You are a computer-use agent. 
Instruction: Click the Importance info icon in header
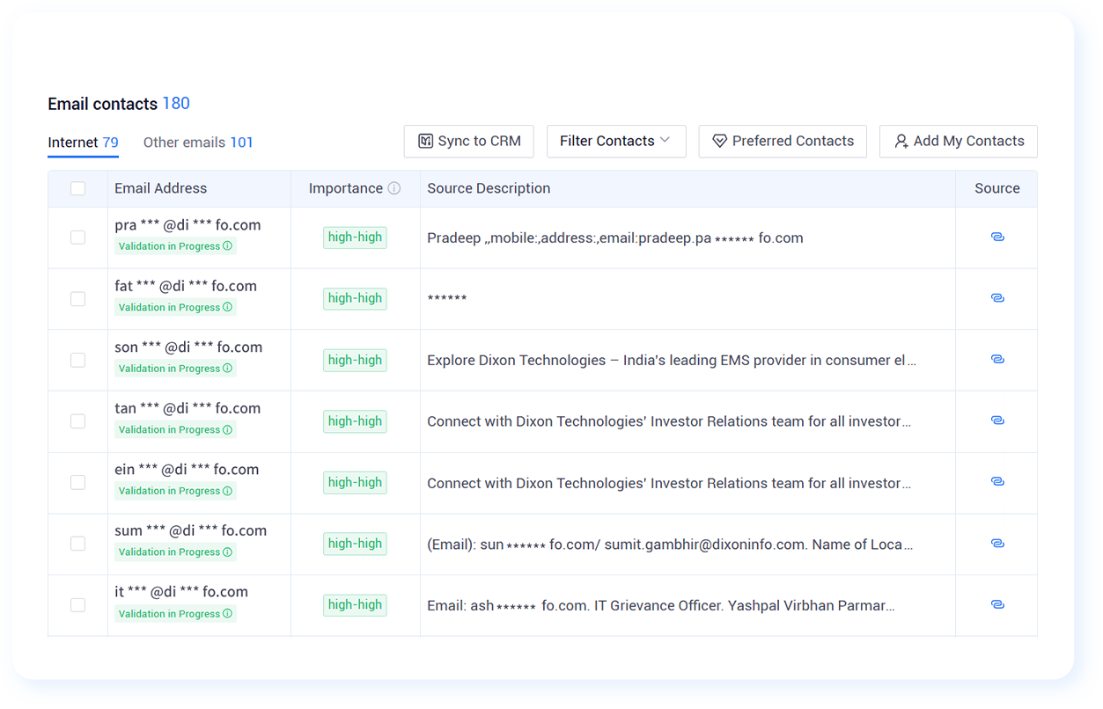pyautogui.click(x=394, y=188)
